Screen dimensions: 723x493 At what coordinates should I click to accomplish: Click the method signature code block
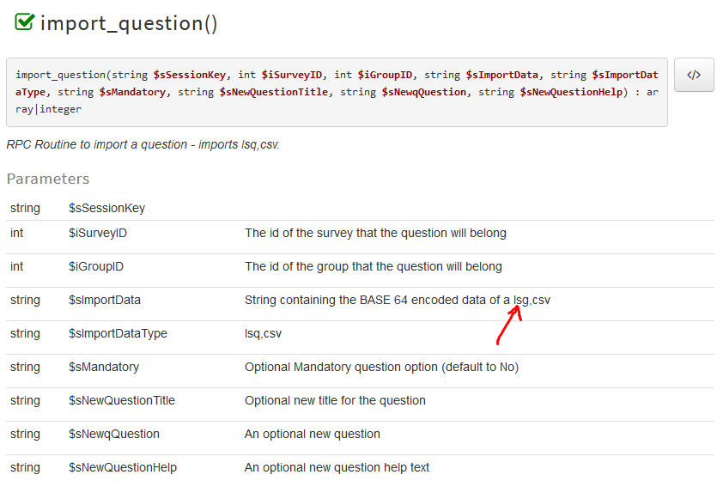[337, 92]
